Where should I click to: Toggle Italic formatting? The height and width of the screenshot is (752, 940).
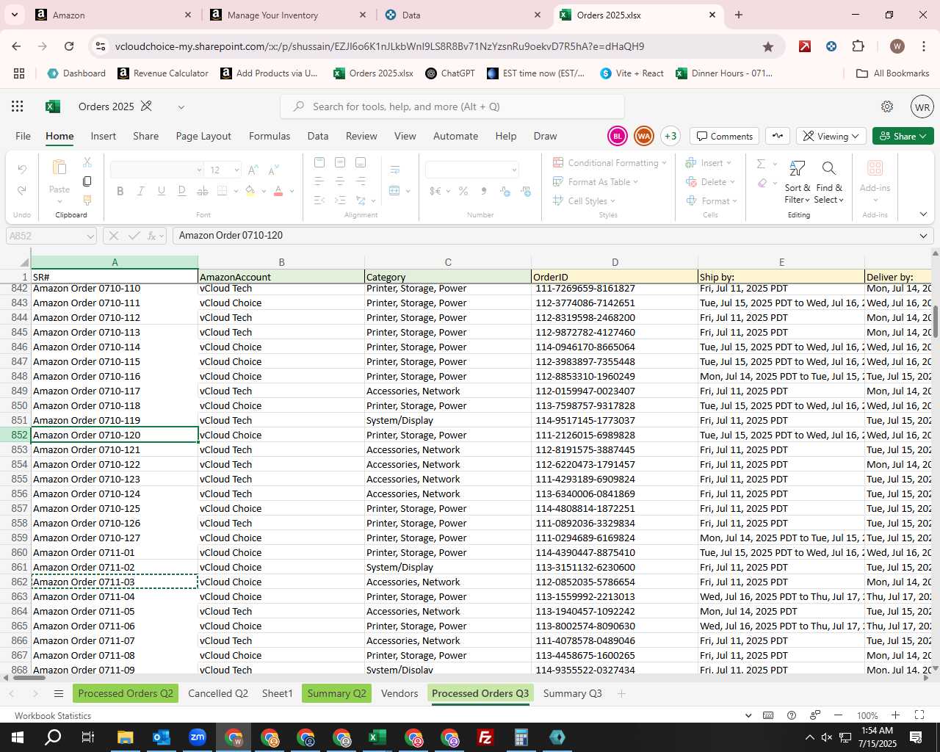pyautogui.click(x=141, y=191)
